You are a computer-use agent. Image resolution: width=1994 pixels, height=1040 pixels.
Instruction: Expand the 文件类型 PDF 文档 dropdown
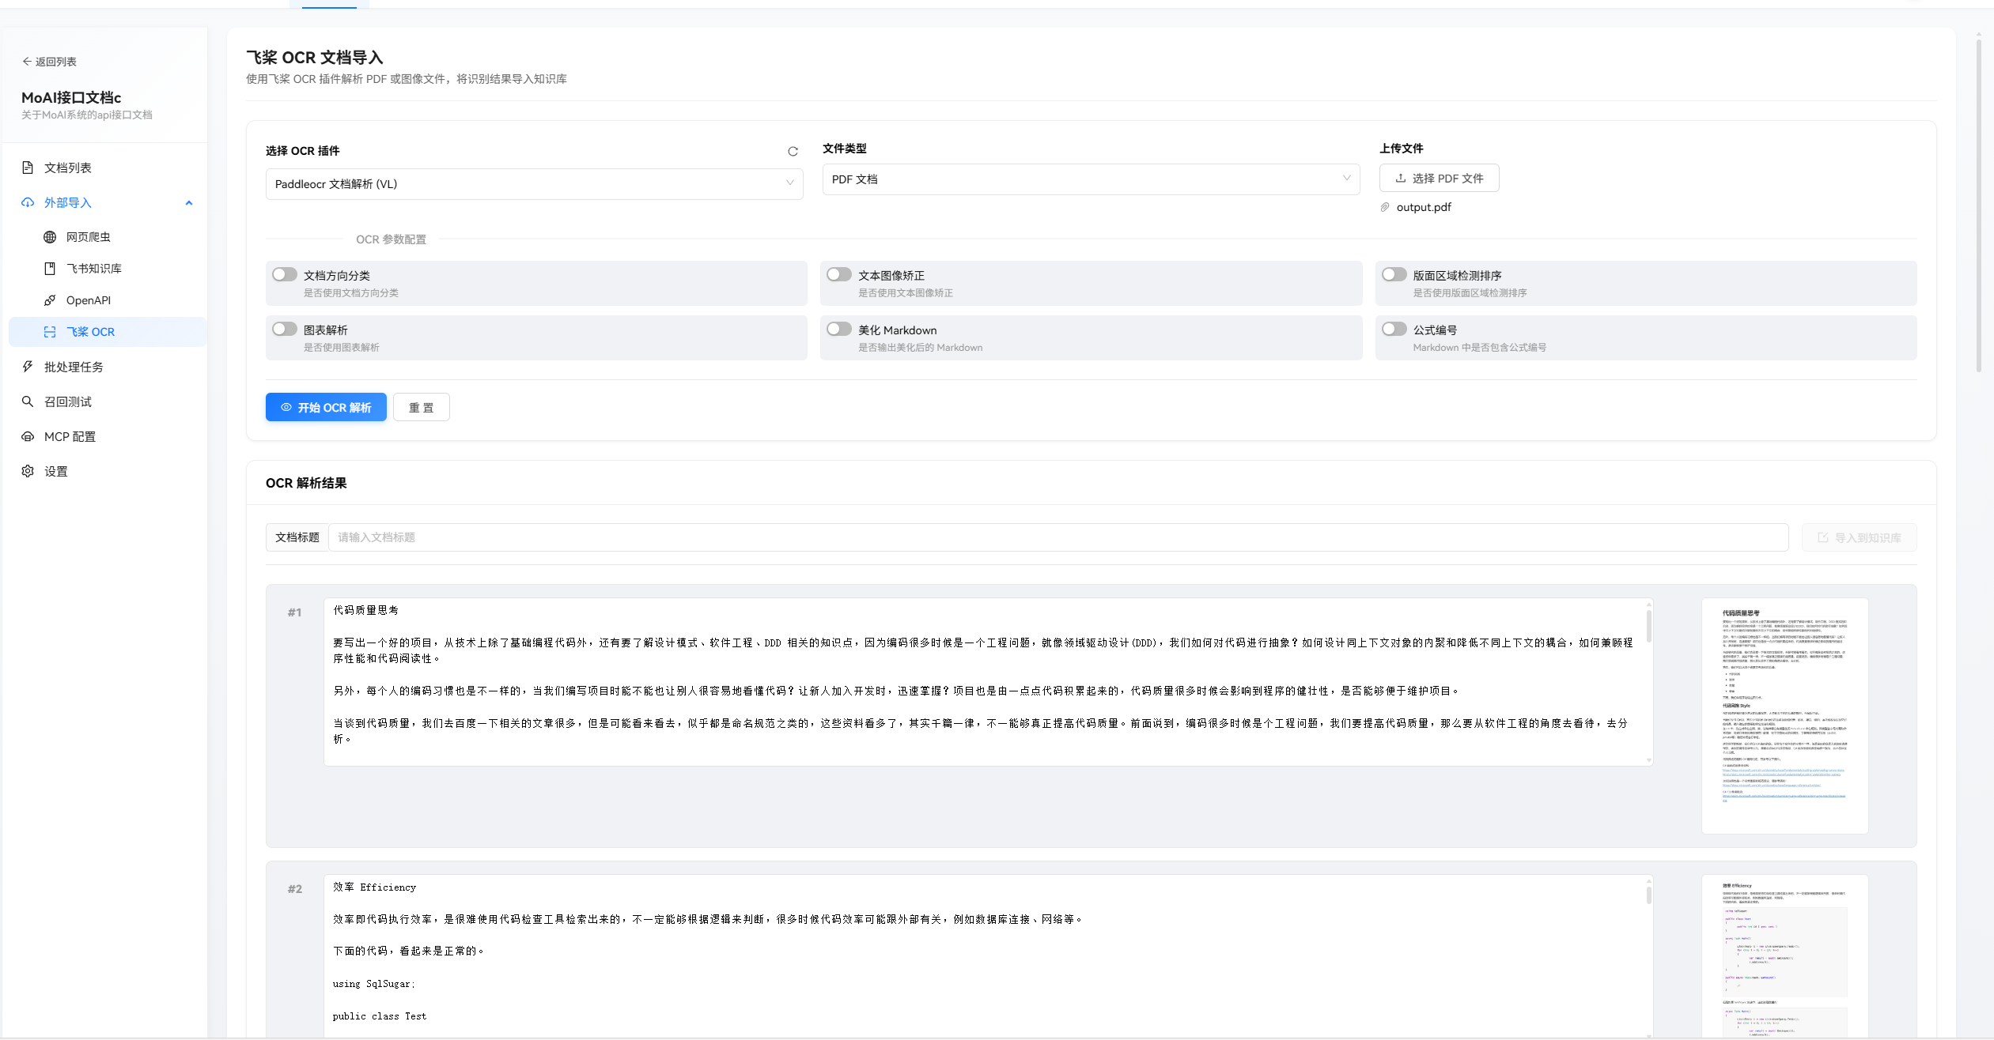click(1090, 179)
